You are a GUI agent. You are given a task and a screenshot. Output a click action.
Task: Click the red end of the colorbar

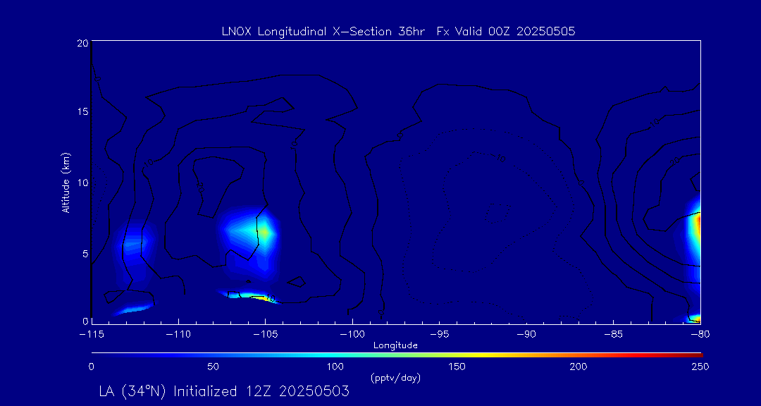[x=698, y=353]
